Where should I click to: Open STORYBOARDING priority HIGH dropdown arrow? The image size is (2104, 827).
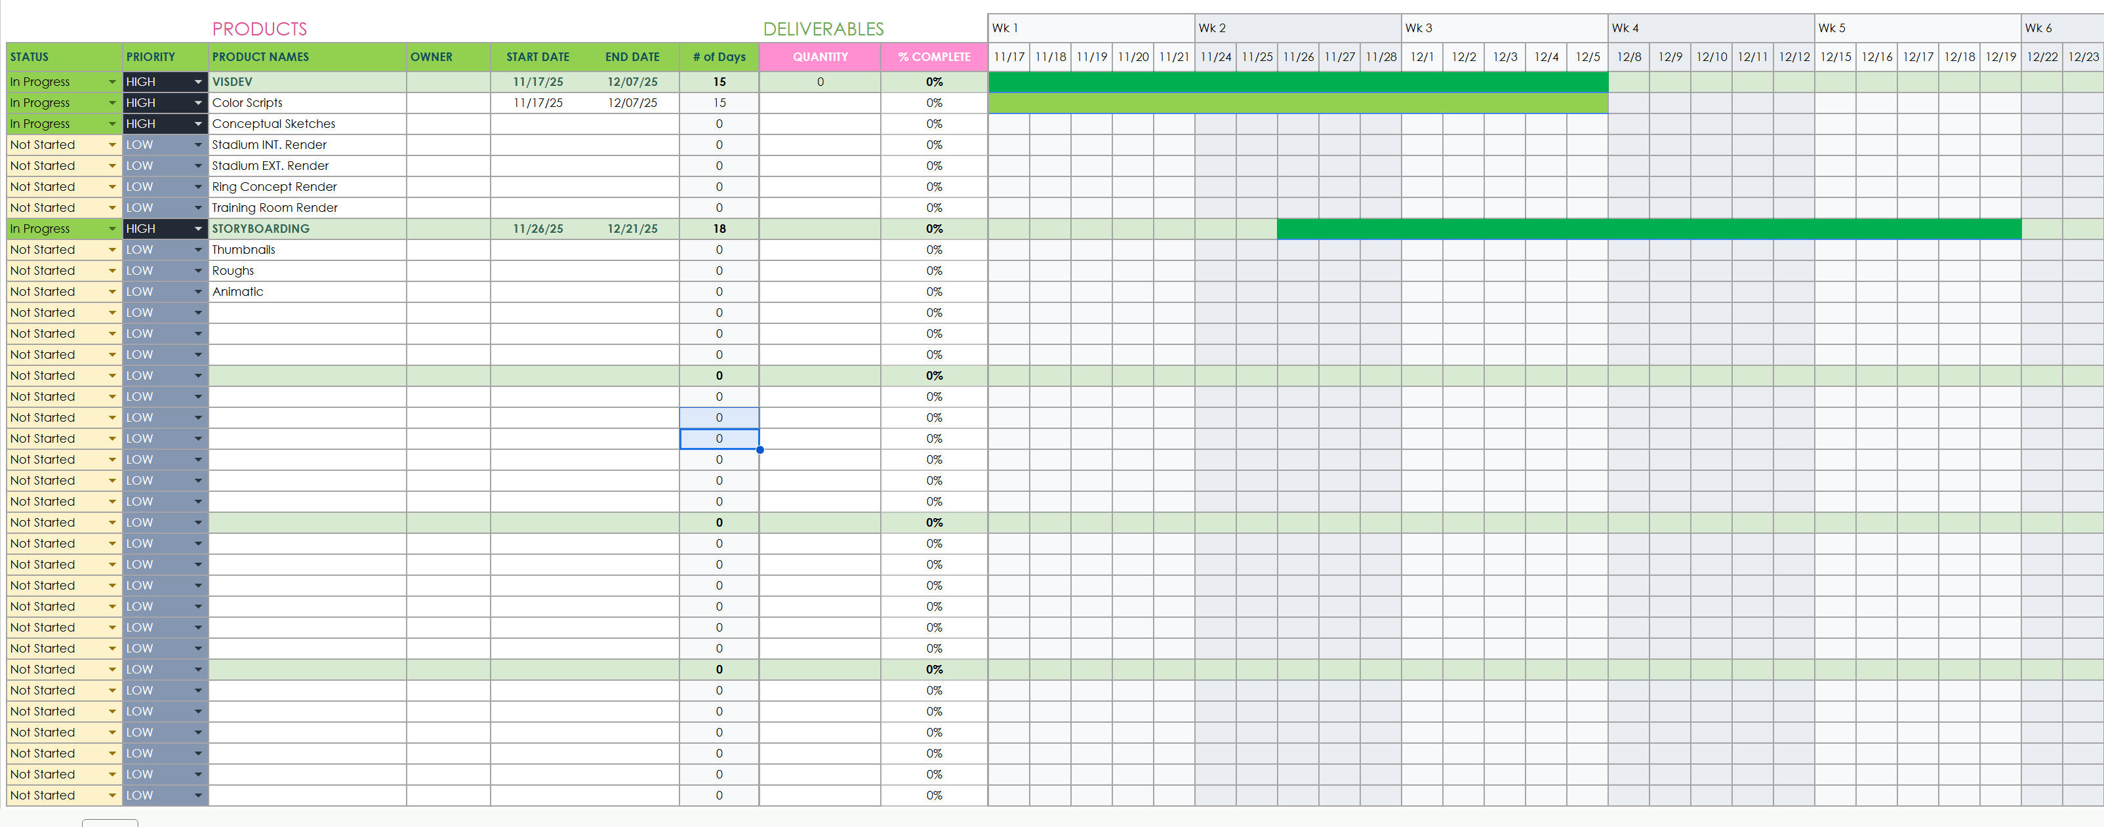click(x=197, y=230)
